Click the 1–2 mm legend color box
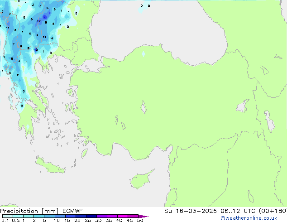 [x=29, y=216]
